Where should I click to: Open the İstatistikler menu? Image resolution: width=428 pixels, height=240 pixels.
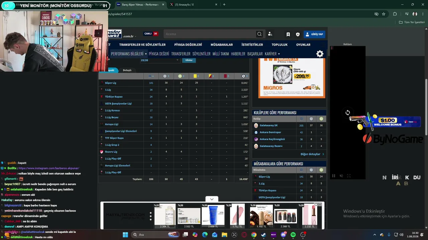click(252, 45)
